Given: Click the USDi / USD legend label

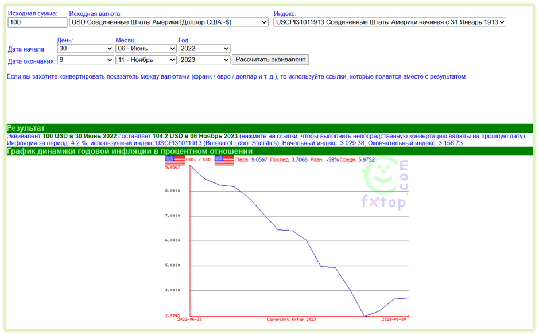Looking at the screenshot, I should click(x=199, y=160).
